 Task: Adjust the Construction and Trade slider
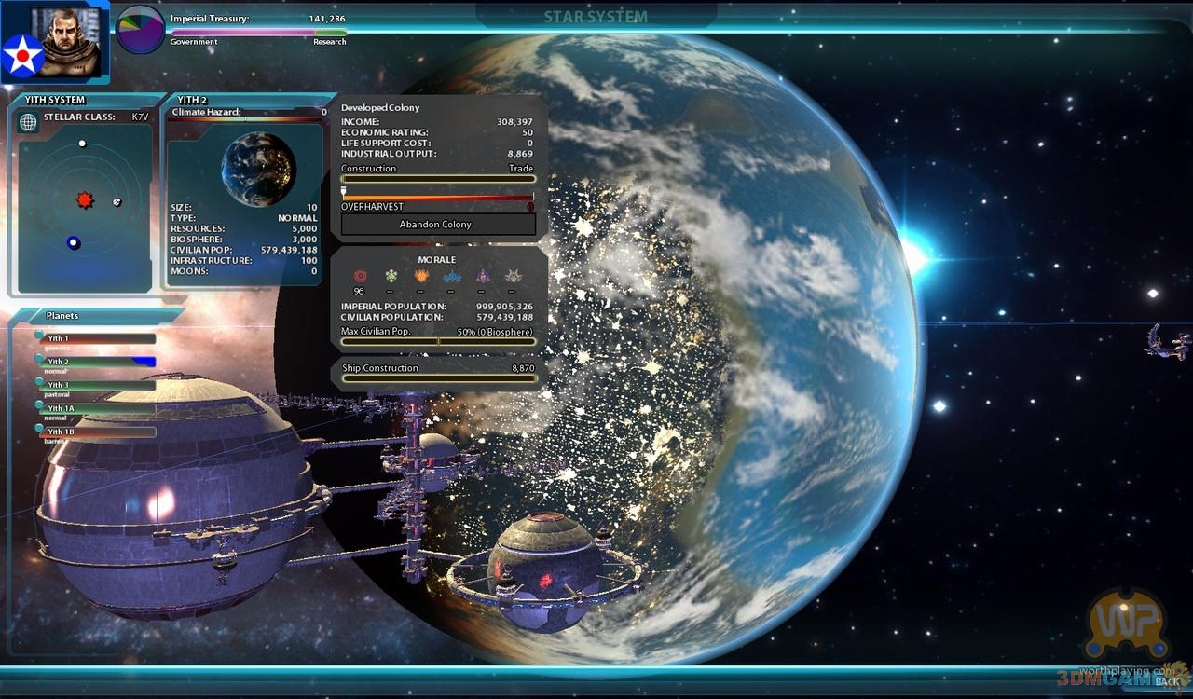pos(438,179)
